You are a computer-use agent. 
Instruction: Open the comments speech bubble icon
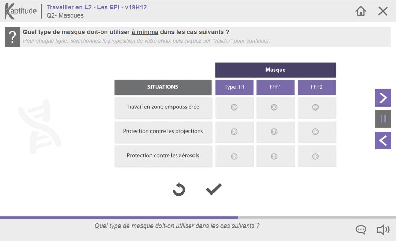coord(361,230)
